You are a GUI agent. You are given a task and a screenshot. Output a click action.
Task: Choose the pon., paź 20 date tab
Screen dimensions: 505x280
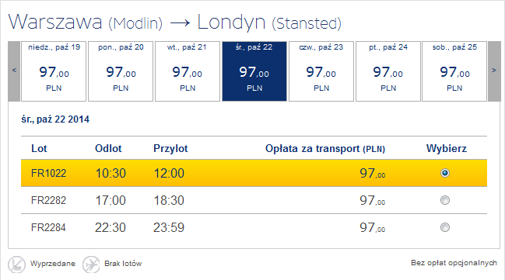pyautogui.click(x=121, y=71)
